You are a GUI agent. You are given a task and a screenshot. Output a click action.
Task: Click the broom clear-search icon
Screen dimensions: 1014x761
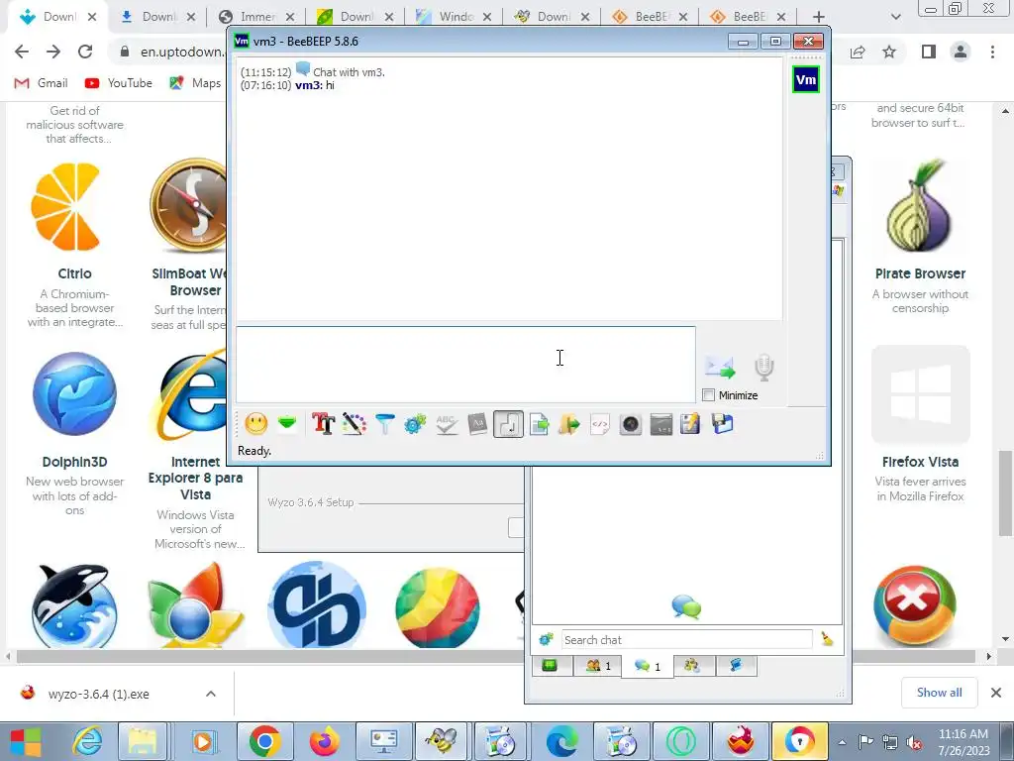(827, 639)
